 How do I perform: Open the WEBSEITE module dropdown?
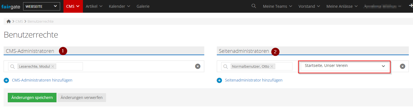point(41,6)
